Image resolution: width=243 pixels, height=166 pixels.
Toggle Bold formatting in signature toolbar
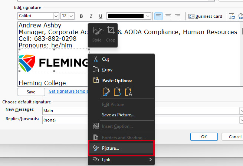click(81, 16)
